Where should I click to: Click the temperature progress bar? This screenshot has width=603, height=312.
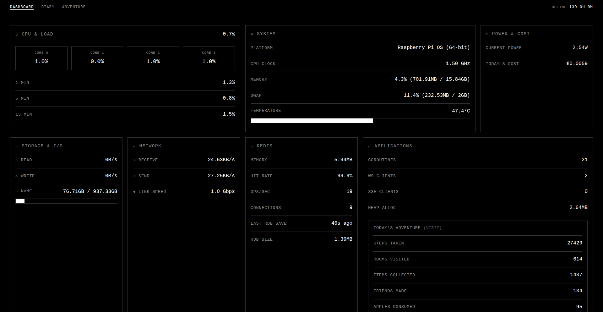coord(360,121)
